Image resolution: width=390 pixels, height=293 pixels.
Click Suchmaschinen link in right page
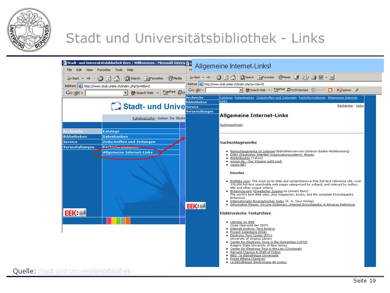click(231, 125)
